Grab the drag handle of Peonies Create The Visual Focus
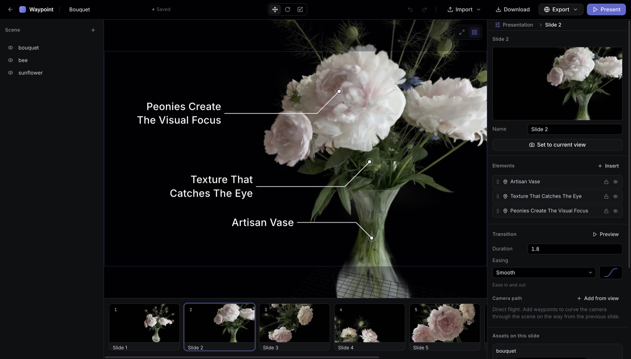This screenshot has width=631, height=359. [x=498, y=211]
